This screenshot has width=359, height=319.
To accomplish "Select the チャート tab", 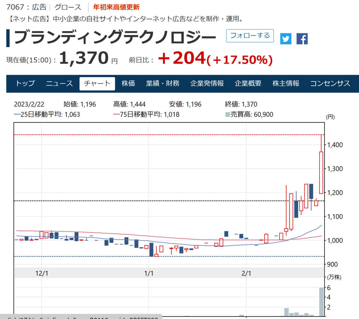I will pos(97,83).
